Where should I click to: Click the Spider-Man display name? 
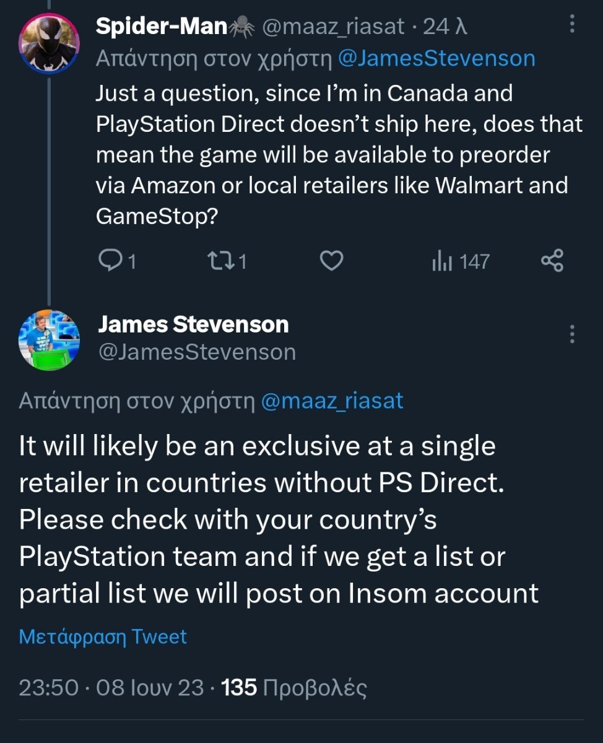[161, 25]
